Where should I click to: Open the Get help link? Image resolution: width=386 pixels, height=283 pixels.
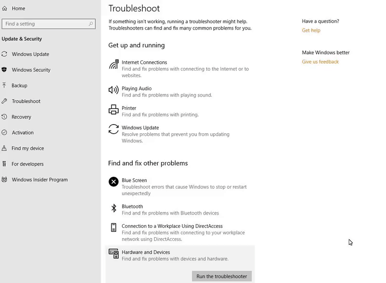click(x=311, y=30)
